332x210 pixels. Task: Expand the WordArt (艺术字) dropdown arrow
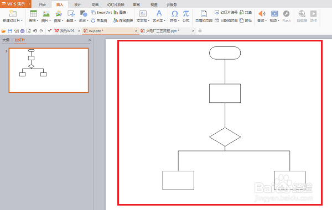(164, 20)
